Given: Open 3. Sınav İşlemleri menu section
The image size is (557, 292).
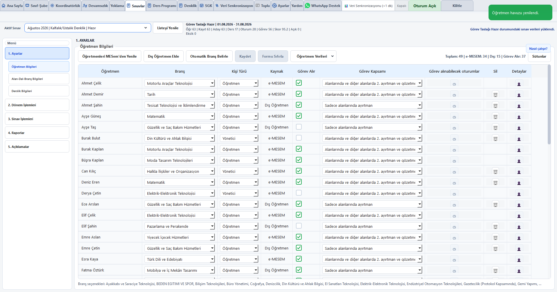Looking at the screenshot, I should pyautogui.click(x=37, y=119).
